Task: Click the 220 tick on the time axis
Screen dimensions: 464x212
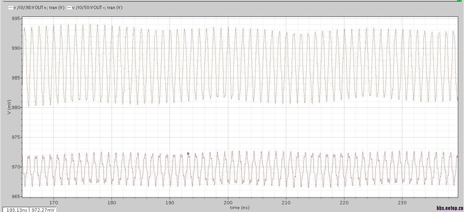Action: [344, 203]
